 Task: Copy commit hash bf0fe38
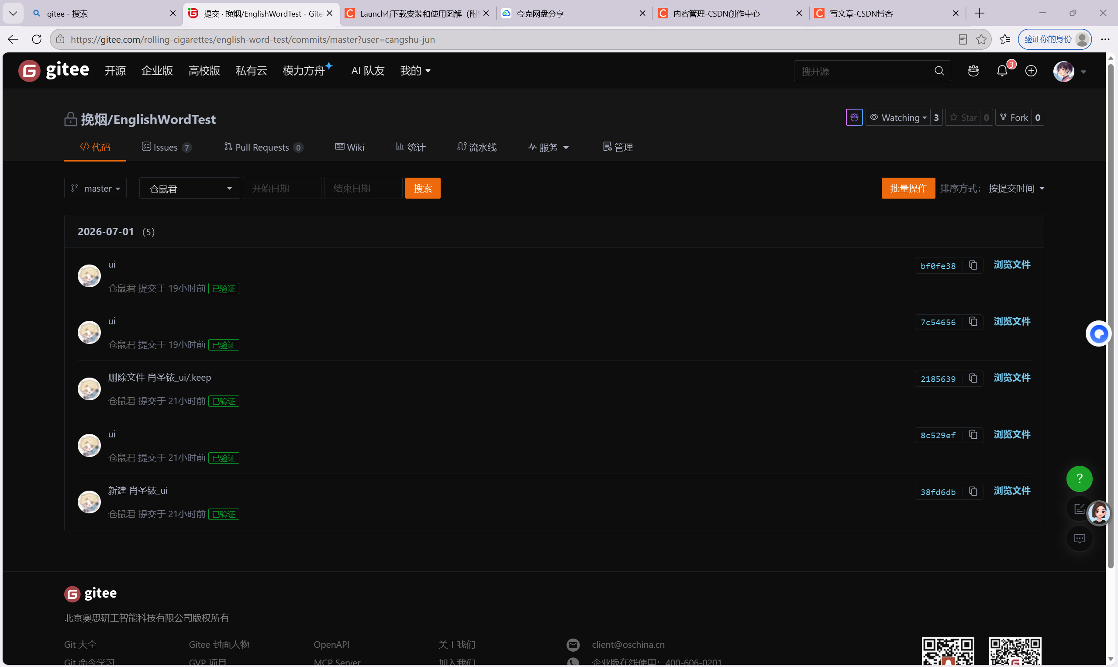coord(973,265)
